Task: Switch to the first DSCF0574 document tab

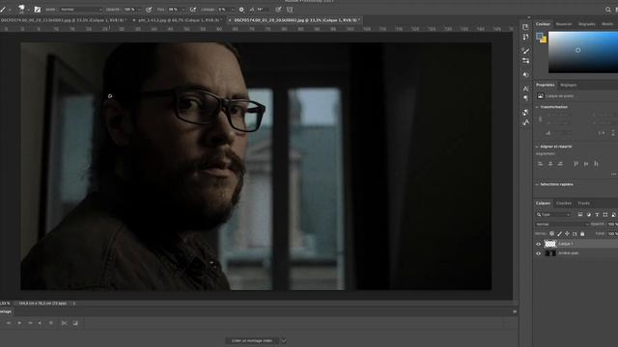Action: pos(63,19)
